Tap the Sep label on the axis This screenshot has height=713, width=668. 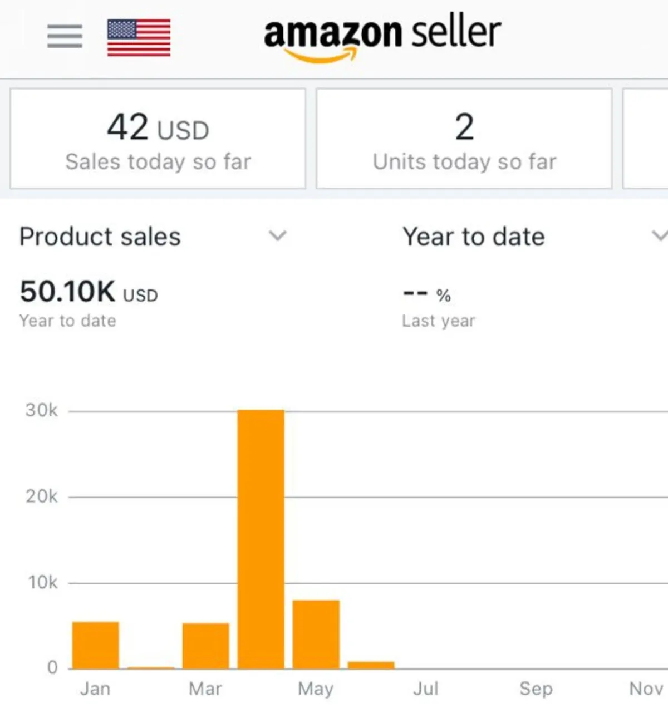point(536,689)
